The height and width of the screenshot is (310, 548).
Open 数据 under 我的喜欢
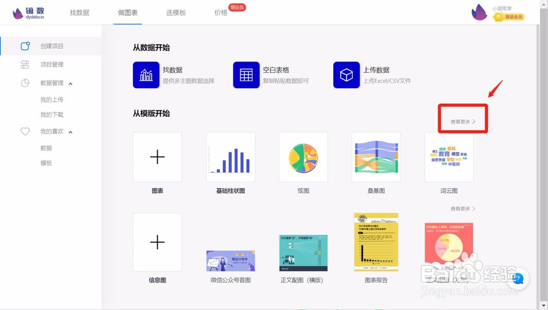click(x=46, y=148)
